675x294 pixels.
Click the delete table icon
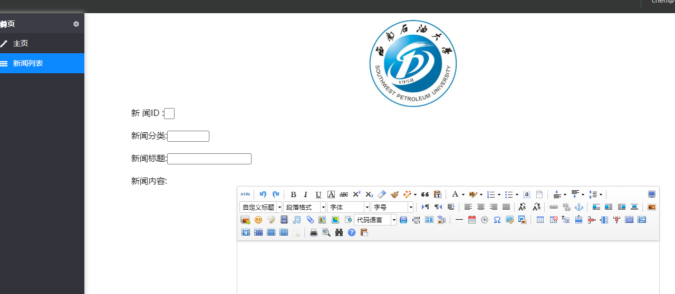[554, 220]
